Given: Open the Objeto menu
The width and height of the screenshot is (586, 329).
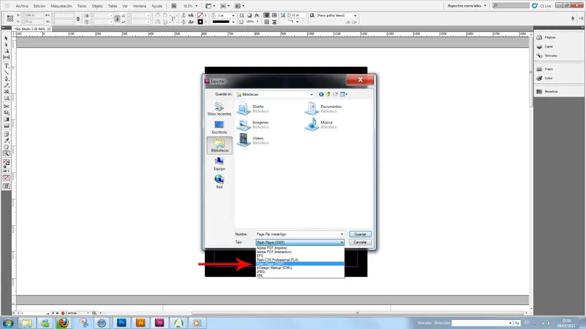Looking at the screenshot, I should pyautogui.click(x=97, y=6).
